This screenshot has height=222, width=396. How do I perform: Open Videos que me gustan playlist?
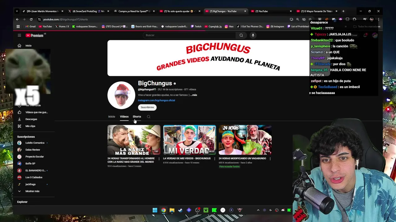pos(36,112)
